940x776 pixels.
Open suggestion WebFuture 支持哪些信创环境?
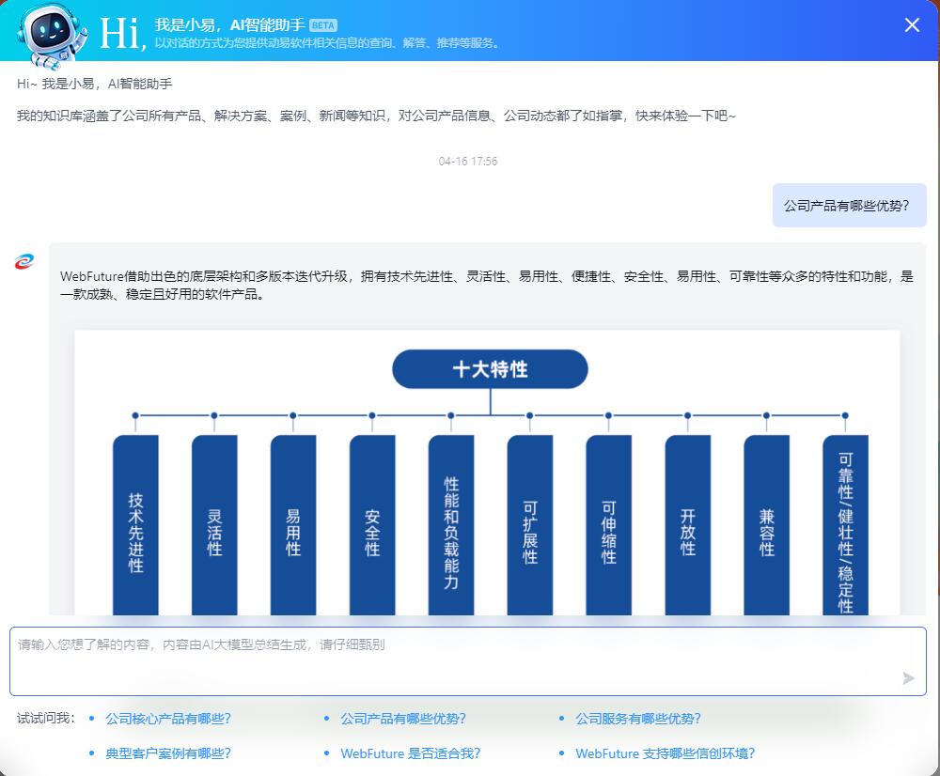tap(665, 753)
